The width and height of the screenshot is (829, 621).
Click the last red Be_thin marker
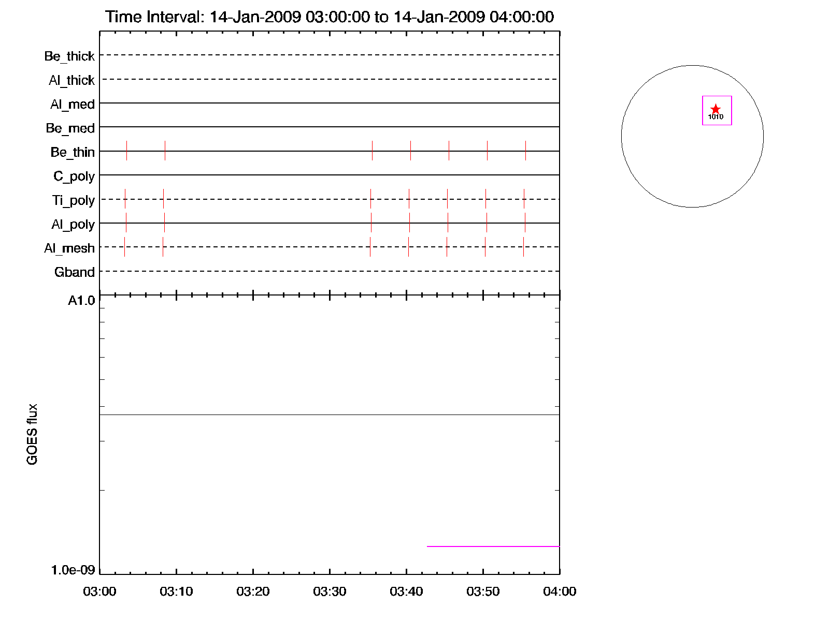[x=525, y=150]
